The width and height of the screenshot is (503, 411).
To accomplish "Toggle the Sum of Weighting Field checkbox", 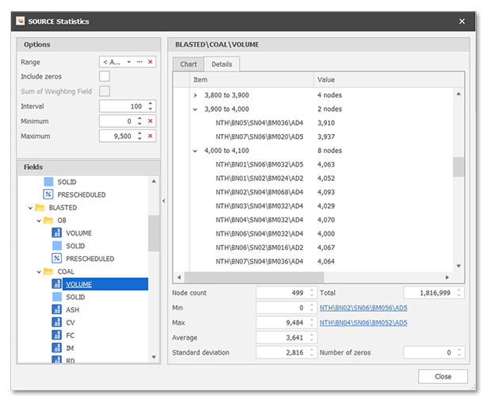I will 105,91.
